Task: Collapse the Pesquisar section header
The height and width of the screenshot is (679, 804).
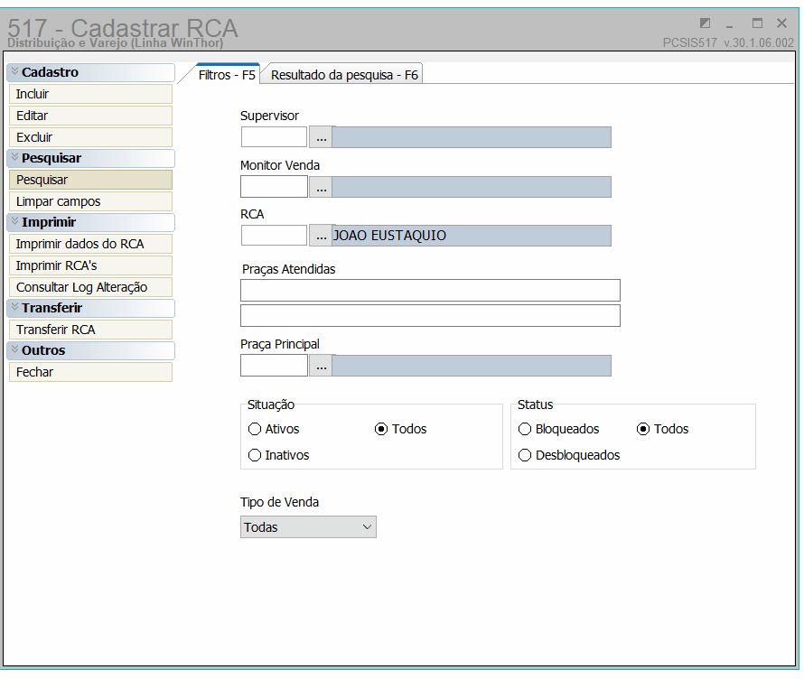Action: point(90,158)
